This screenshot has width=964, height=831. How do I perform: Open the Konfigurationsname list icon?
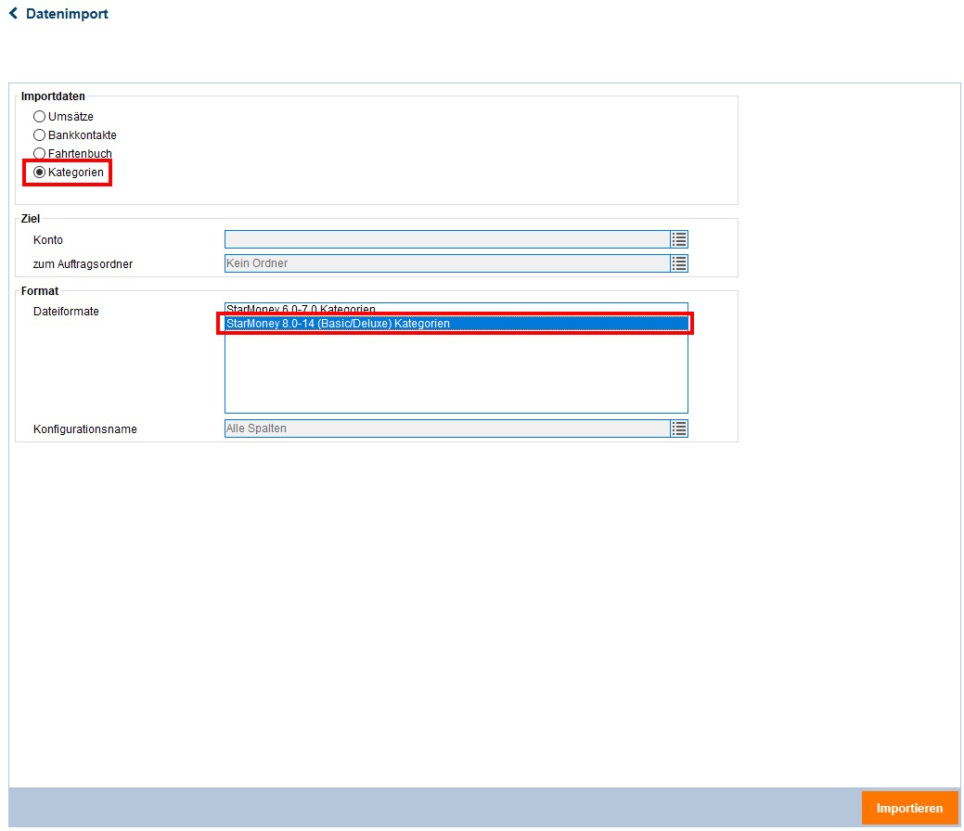pyautogui.click(x=679, y=428)
